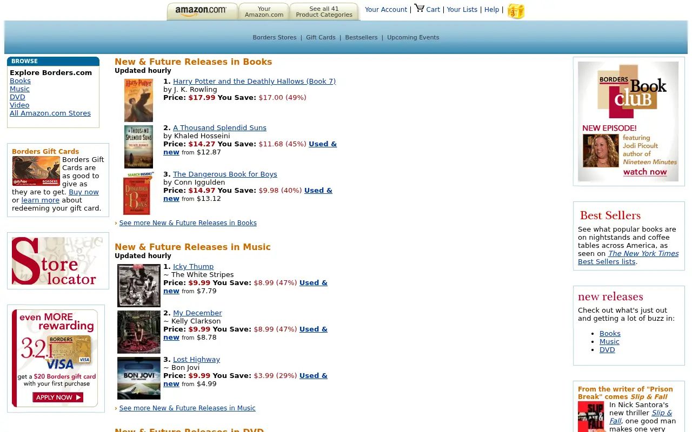Open Bestsellers in navigation bar

click(361, 37)
